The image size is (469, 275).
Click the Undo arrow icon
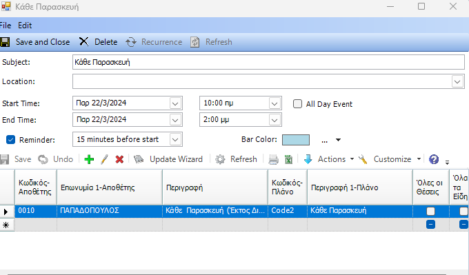43,159
